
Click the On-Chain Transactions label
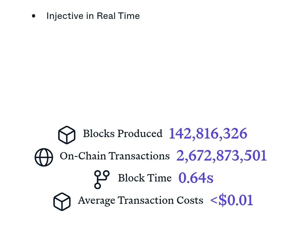pyautogui.click(x=115, y=156)
